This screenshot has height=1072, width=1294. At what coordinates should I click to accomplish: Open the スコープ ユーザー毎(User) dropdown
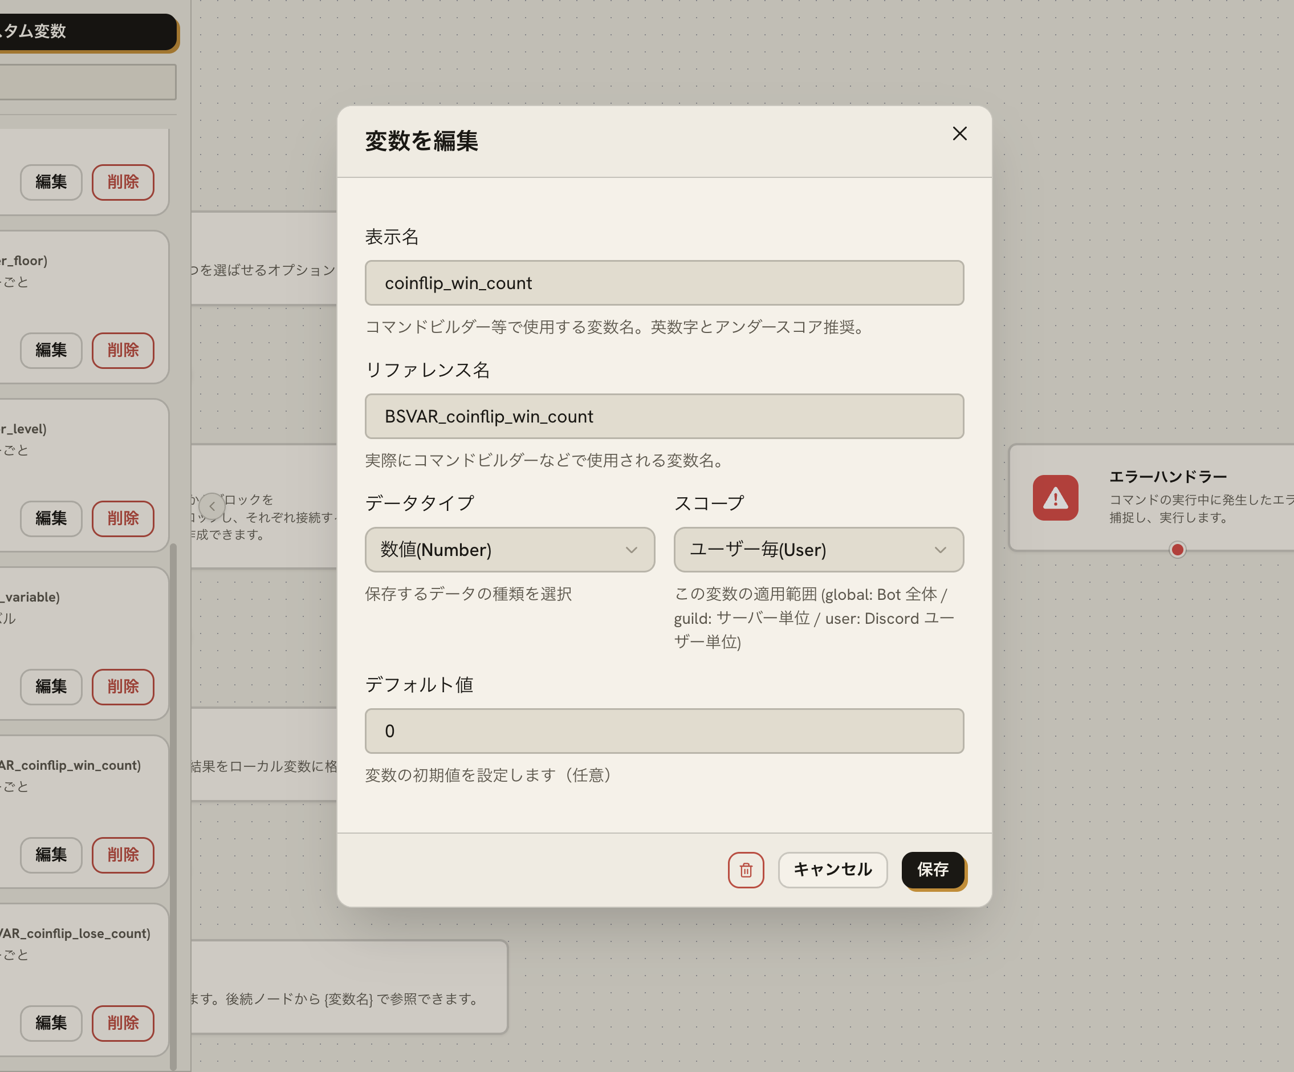(819, 549)
